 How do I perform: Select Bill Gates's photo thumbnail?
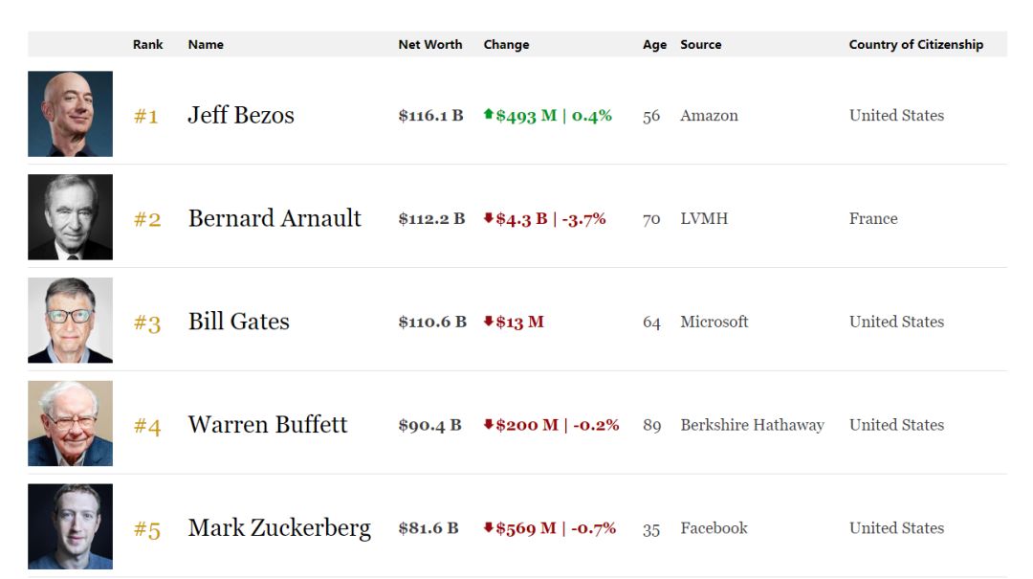(70, 321)
